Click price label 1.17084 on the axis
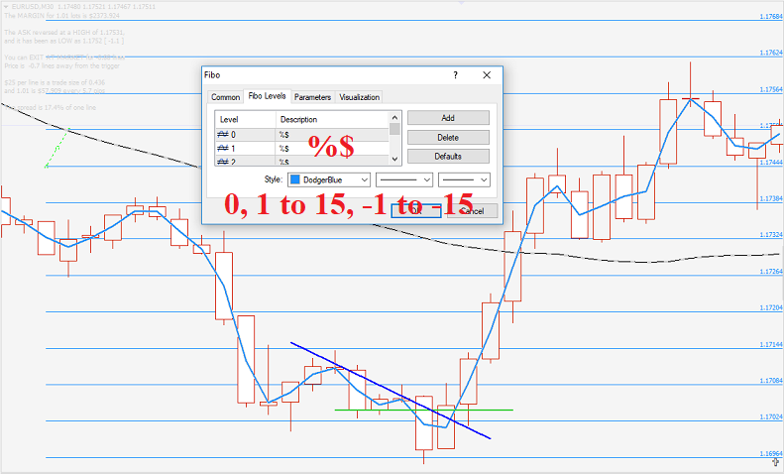Screen dimensions: 784x474 pos(770,381)
